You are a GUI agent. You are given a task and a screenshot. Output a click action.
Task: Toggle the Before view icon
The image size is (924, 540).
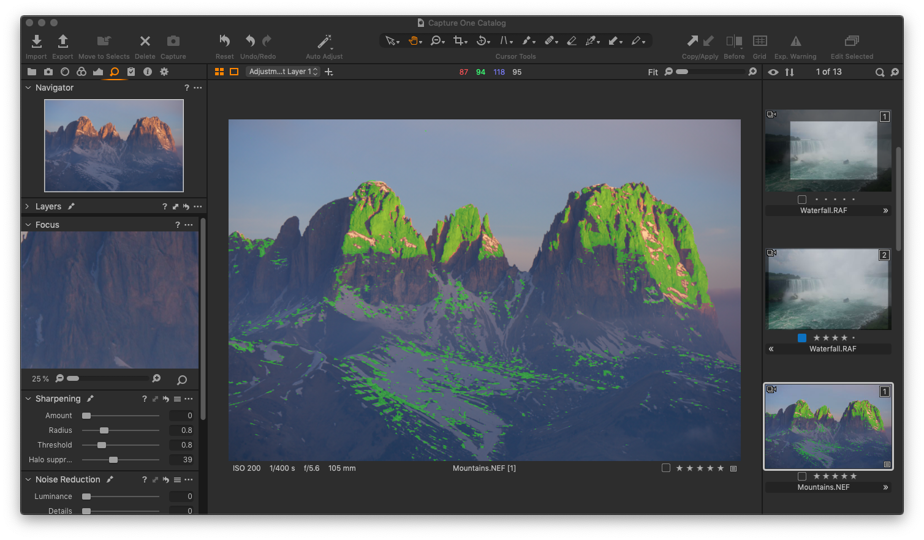tap(733, 41)
